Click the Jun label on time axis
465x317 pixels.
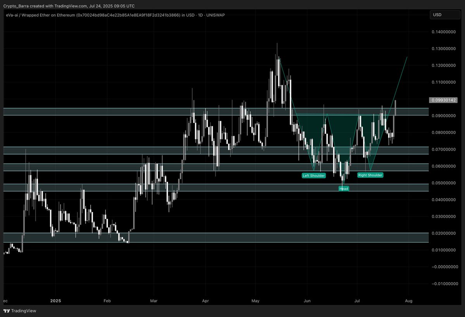pos(307,301)
